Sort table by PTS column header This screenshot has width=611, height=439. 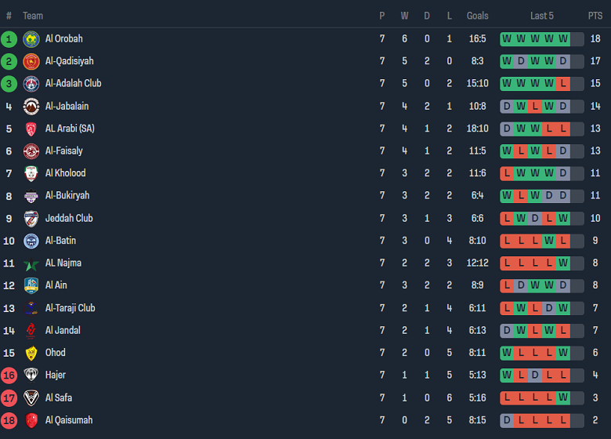coord(595,16)
